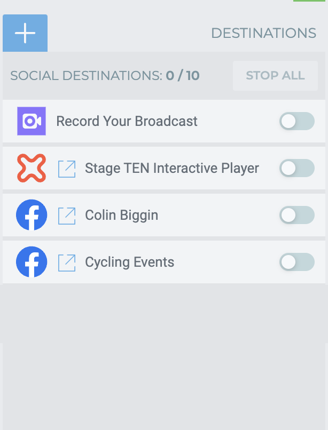The height and width of the screenshot is (430, 328).
Task: Click the STOP ALL button
Action: pos(275,76)
